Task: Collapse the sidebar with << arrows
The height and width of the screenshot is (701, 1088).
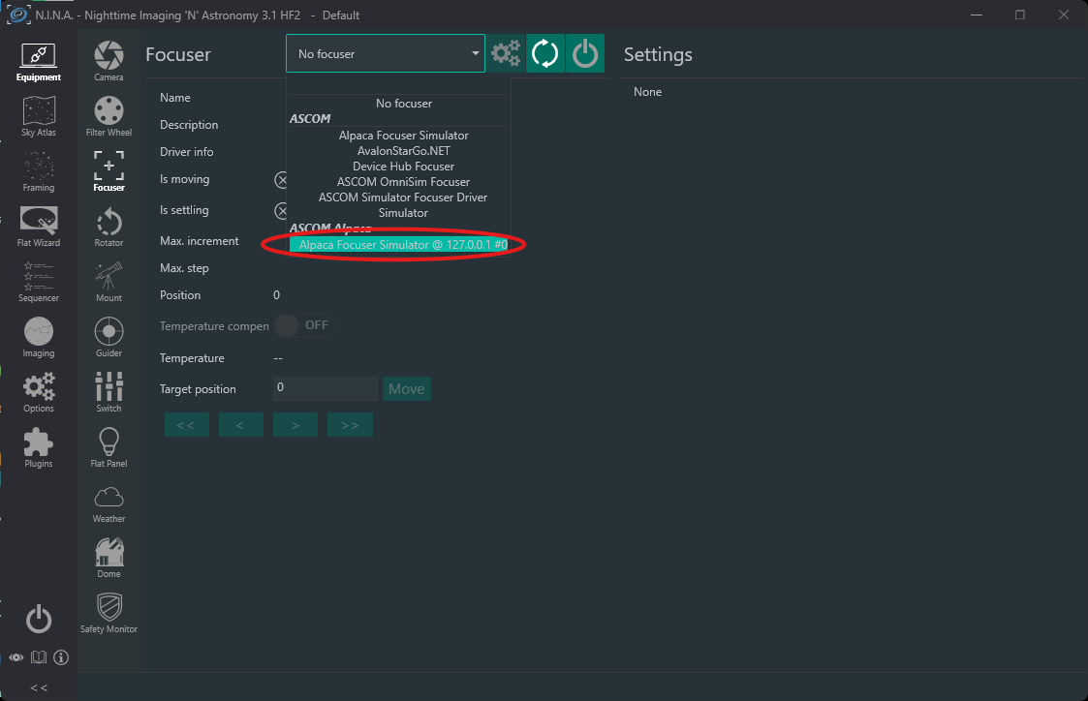Action: pyautogui.click(x=39, y=687)
